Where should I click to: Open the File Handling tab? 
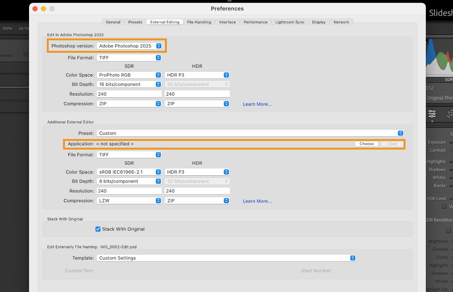pyautogui.click(x=199, y=22)
